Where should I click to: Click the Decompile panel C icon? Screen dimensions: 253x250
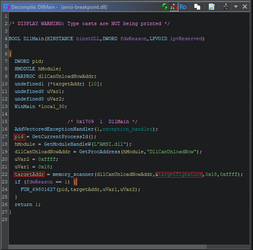[6, 7]
